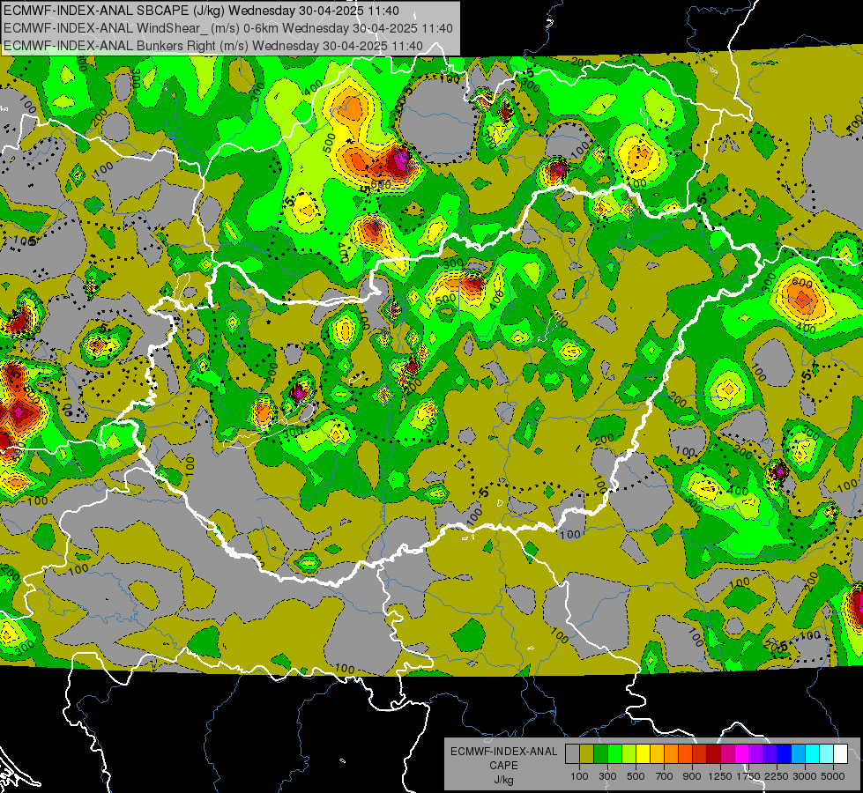Click the light orange legend swatch after 700
The height and width of the screenshot is (793, 863).
(x=671, y=754)
